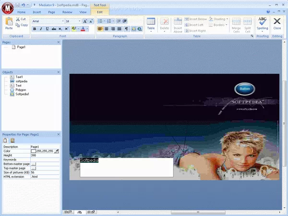This screenshot has height=216, width=288.
Task: Open the Review ribbon tab
Action: click(x=68, y=11)
